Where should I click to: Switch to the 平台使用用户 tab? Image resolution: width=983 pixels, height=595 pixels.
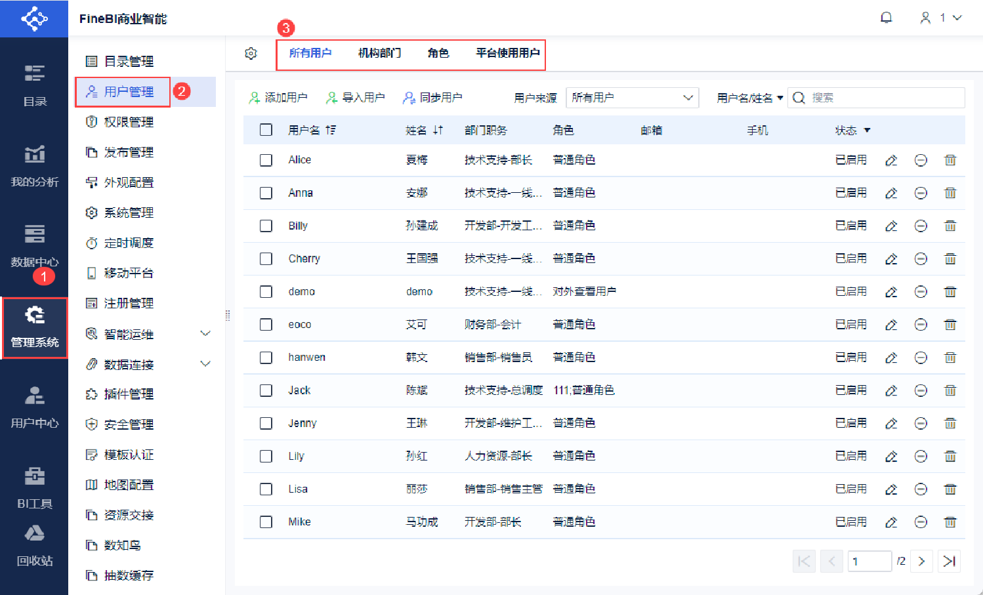[508, 53]
